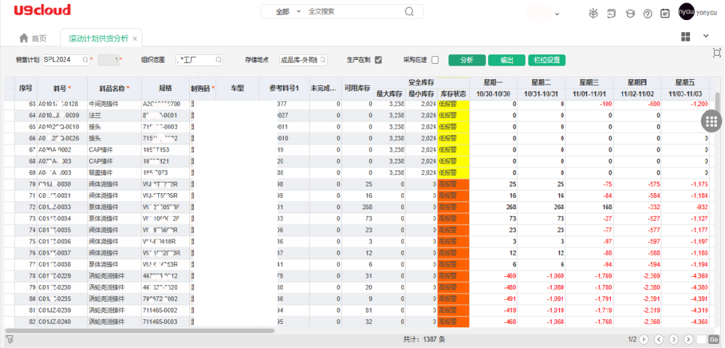The width and height of the screenshot is (725, 348).
Task: Go to previous page with left arrow
Action: click(x=659, y=339)
